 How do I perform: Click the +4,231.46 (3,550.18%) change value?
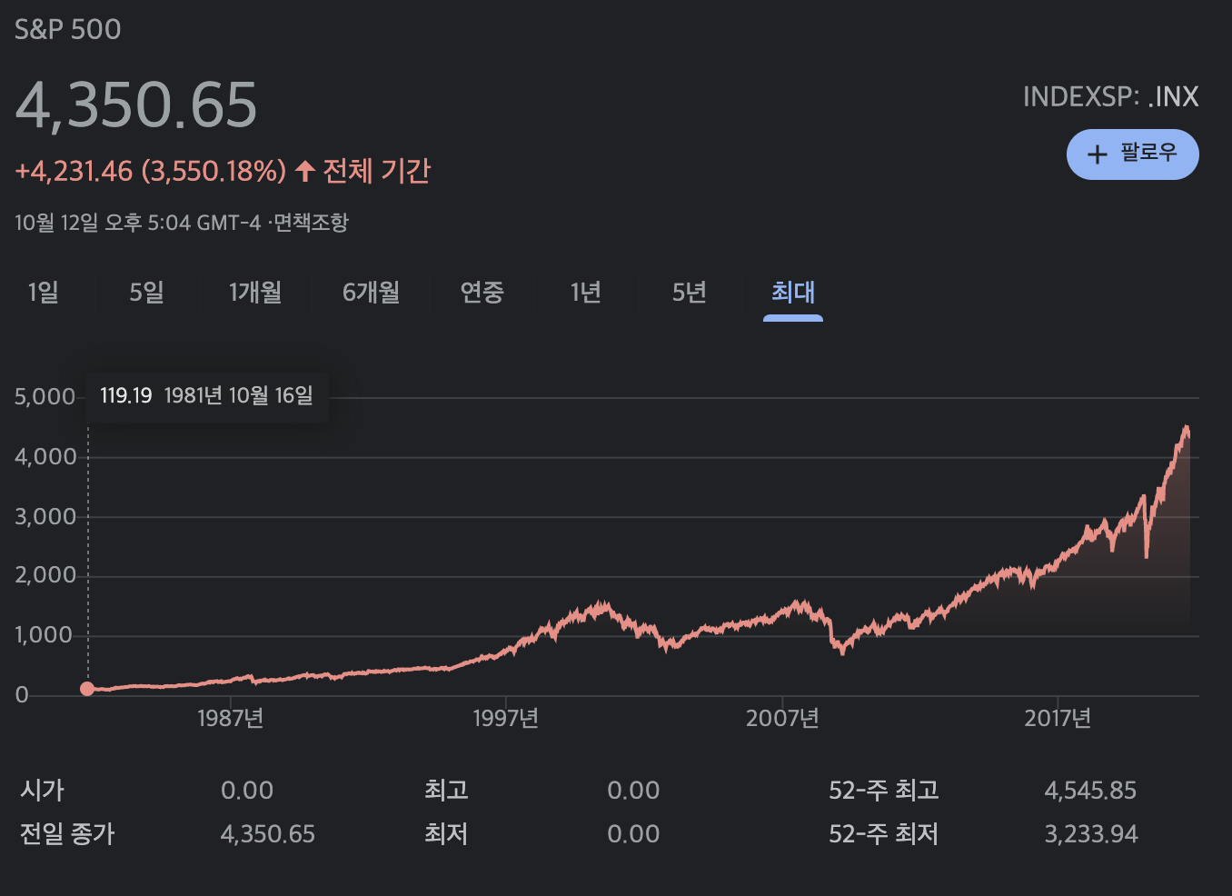click(x=151, y=171)
